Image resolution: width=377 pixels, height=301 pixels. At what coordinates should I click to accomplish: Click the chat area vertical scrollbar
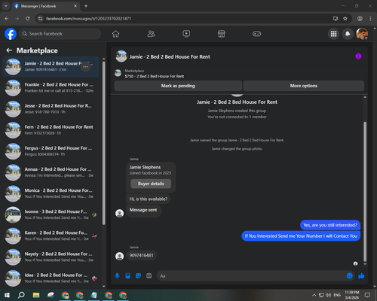pyautogui.click(x=365, y=192)
